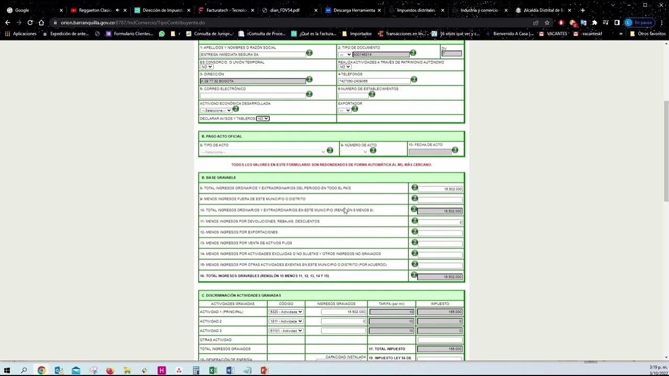Open Otros favoritos bookmarks folder

point(648,33)
